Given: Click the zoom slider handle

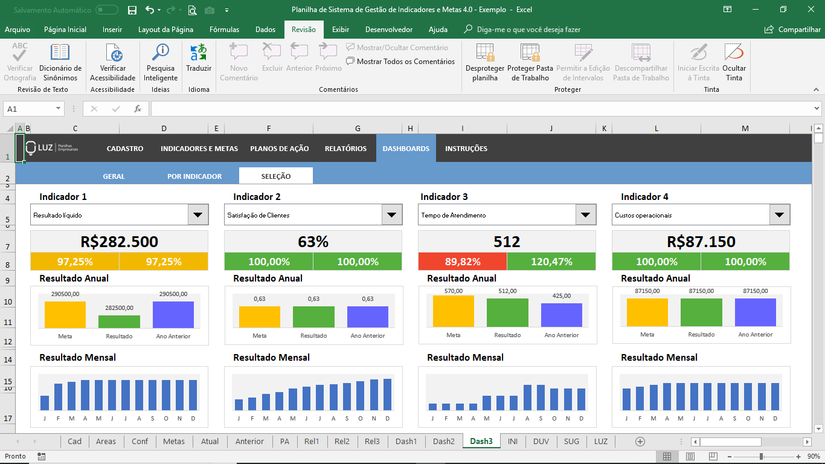Looking at the screenshot, I should tap(761, 457).
